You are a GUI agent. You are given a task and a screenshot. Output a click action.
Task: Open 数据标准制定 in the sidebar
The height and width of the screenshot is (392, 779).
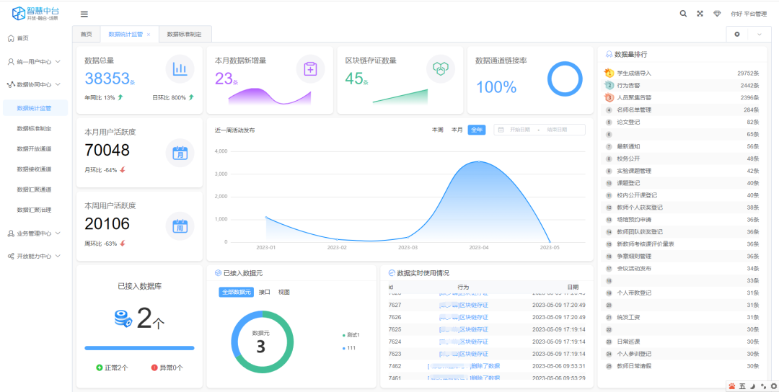[35, 128]
